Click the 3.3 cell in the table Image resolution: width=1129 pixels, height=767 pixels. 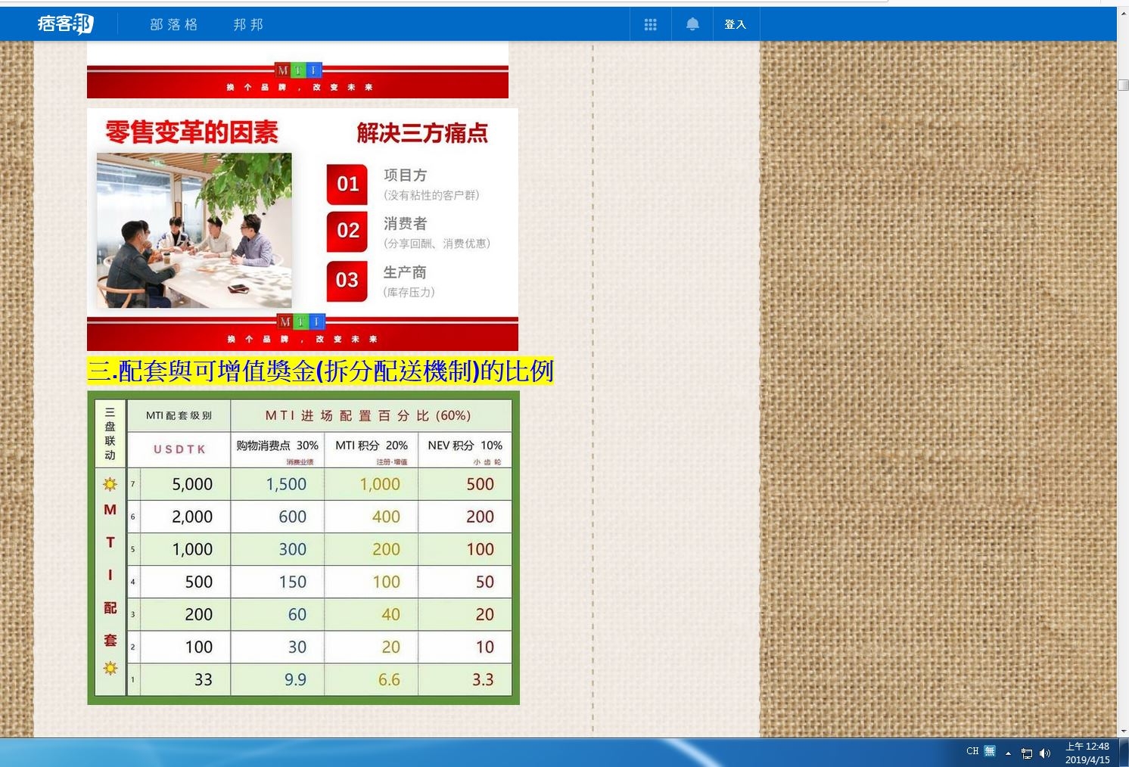point(465,679)
